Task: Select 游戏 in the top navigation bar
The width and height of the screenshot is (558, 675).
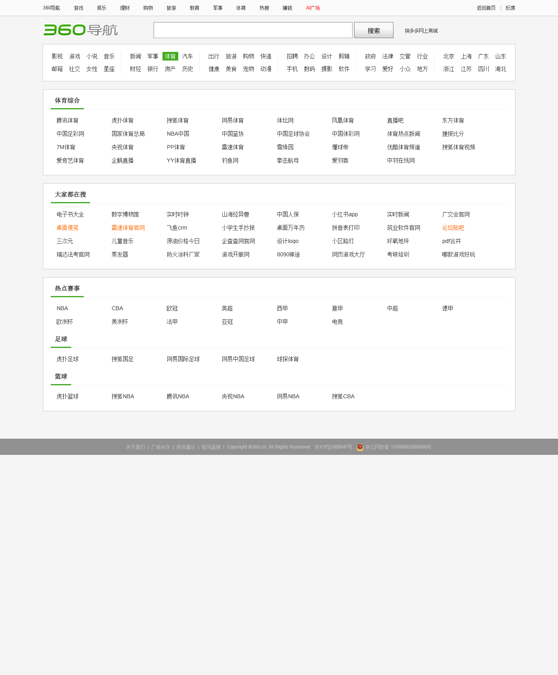Action: pos(78,8)
